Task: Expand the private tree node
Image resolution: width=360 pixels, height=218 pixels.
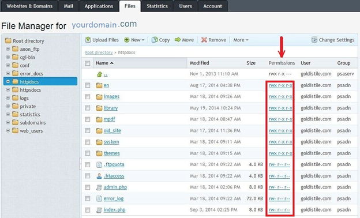Action: point(8,106)
